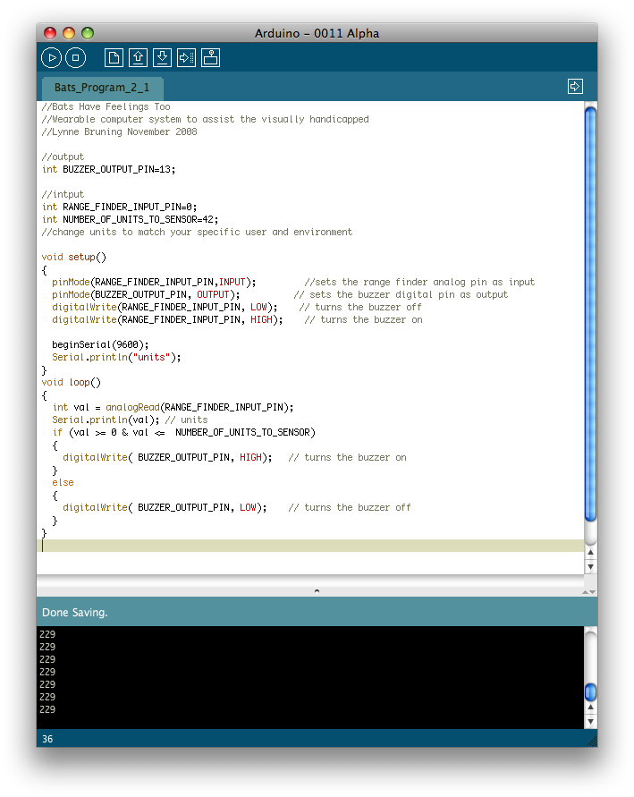Click the 'void loop()' line

[x=72, y=382]
